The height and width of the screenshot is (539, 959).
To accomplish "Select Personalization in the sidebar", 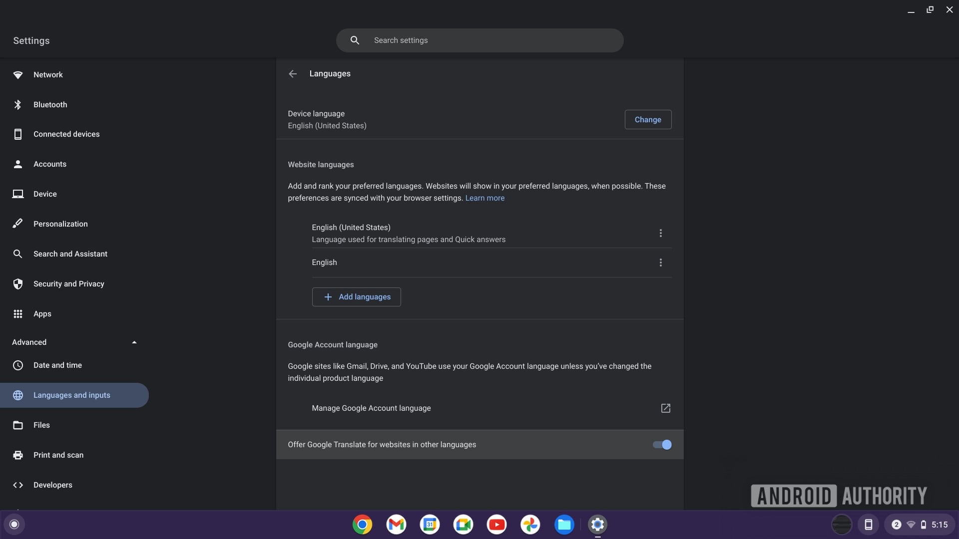I will click(x=60, y=224).
